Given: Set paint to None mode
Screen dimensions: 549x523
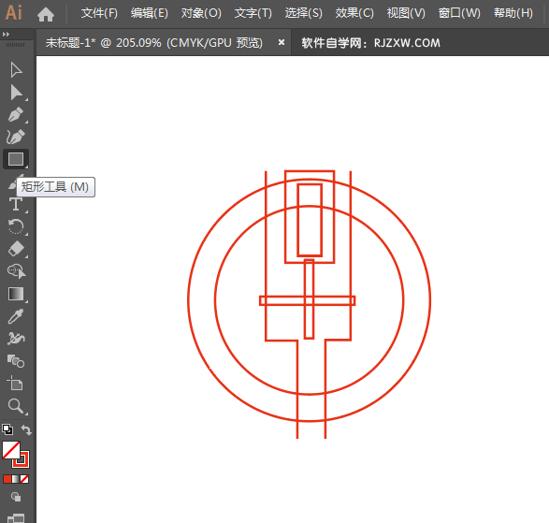Looking at the screenshot, I should [24, 479].
